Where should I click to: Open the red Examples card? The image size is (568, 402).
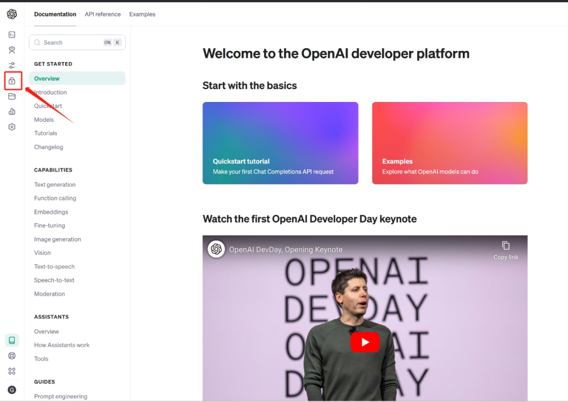click(x=450, y=143)
